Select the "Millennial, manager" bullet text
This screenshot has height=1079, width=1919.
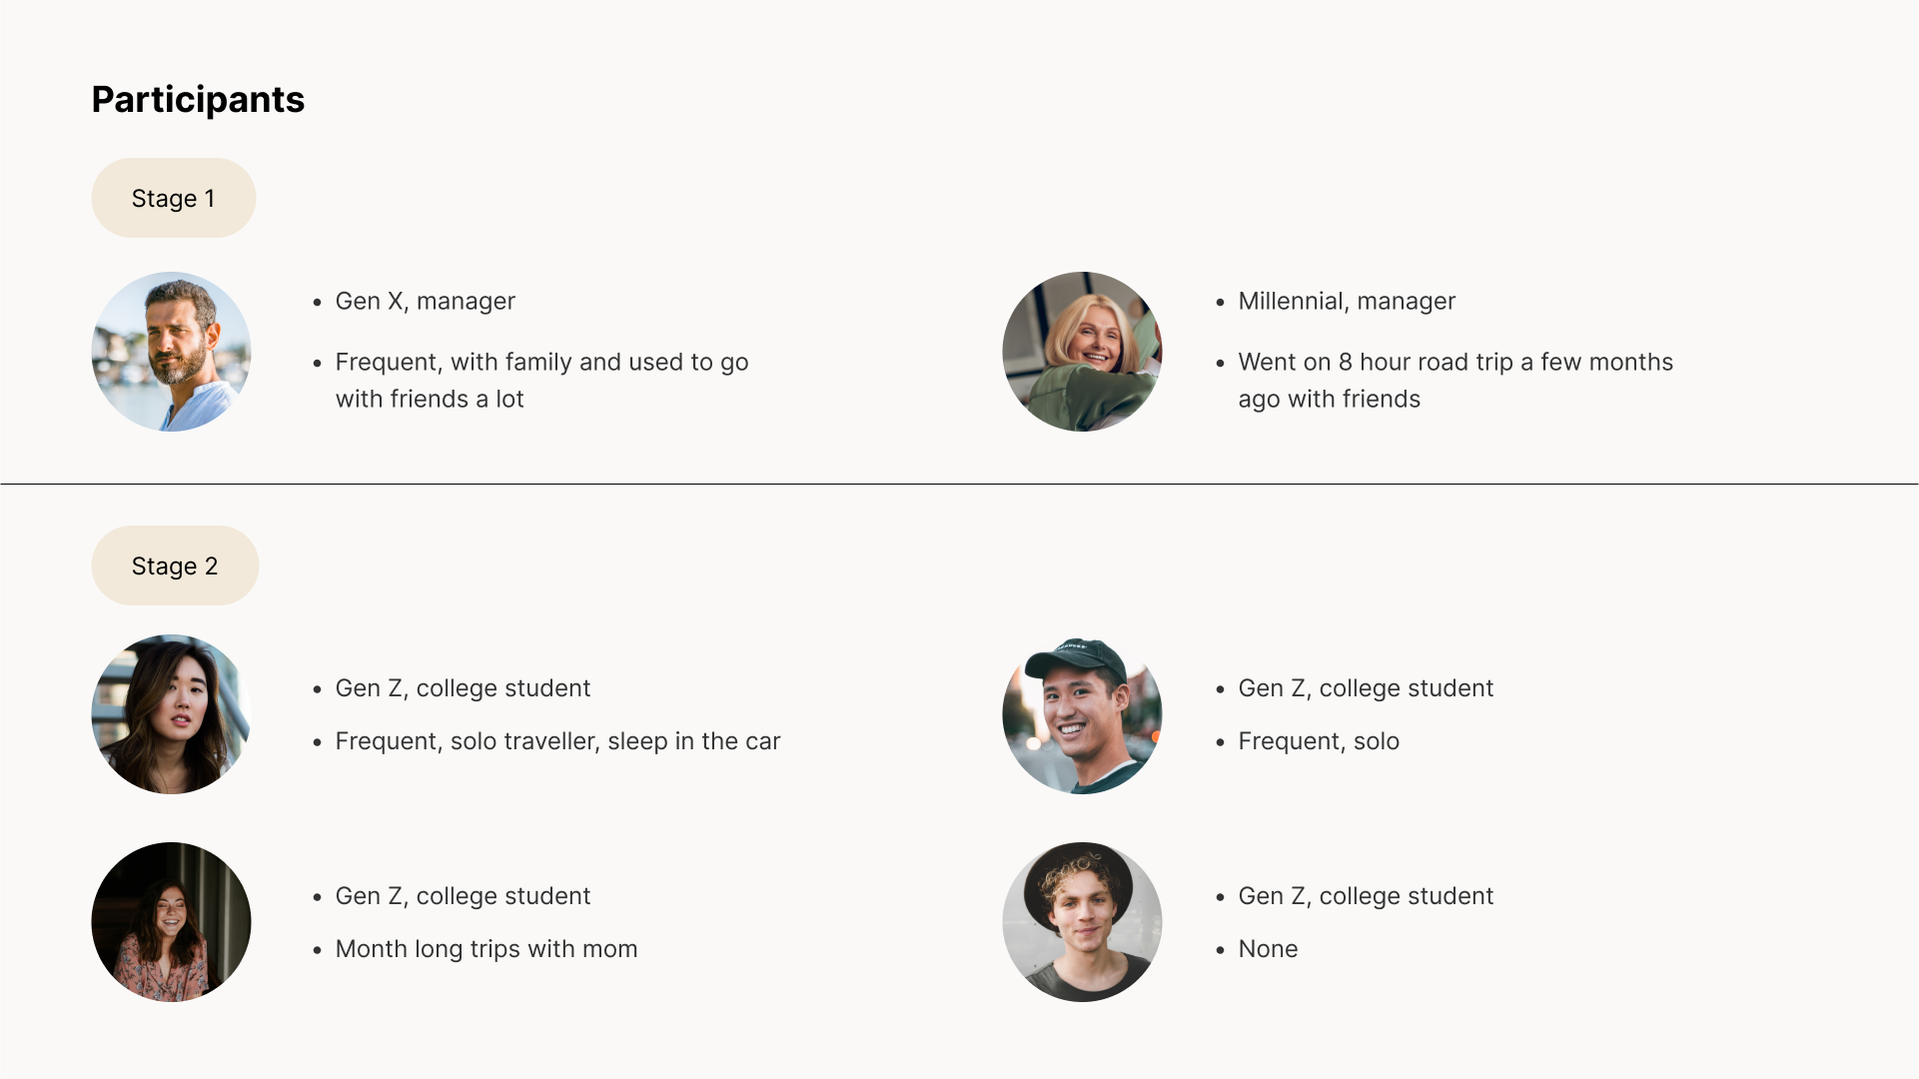pos(1347,301)
